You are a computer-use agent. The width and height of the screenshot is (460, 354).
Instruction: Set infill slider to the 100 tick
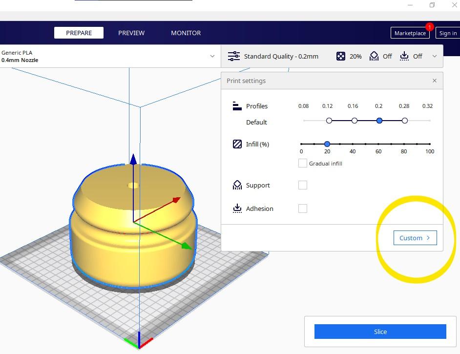[x=430, y=144]
